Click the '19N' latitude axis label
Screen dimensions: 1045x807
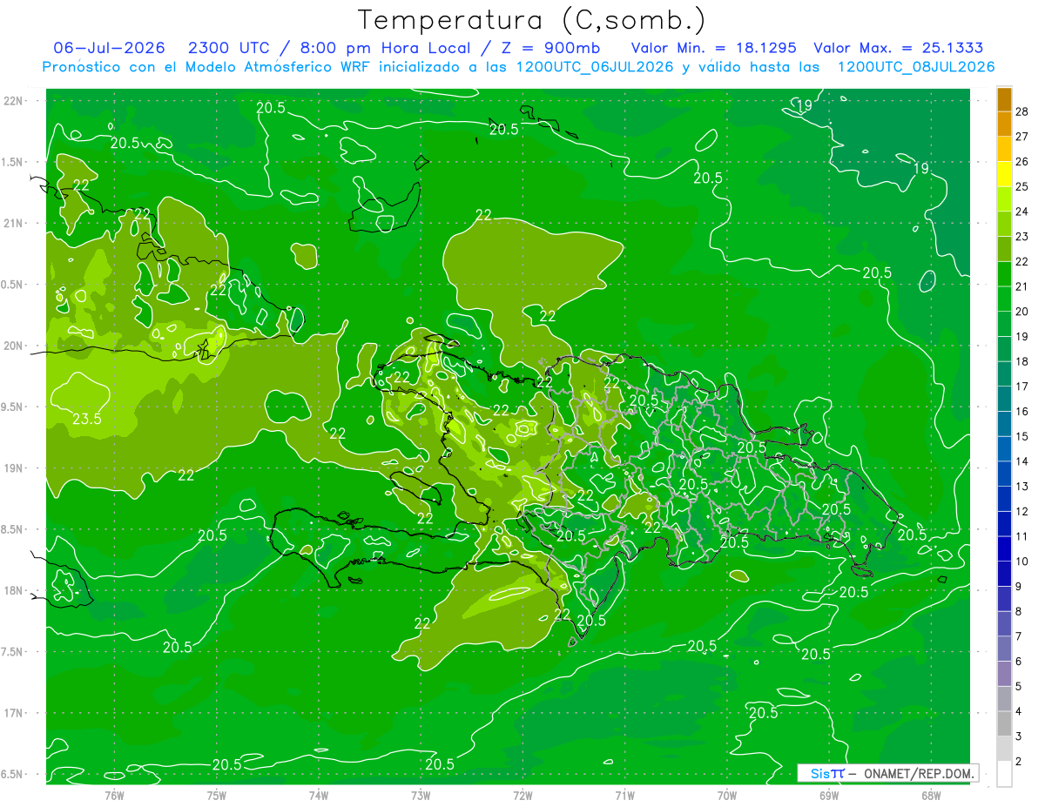tap(13, 468)
